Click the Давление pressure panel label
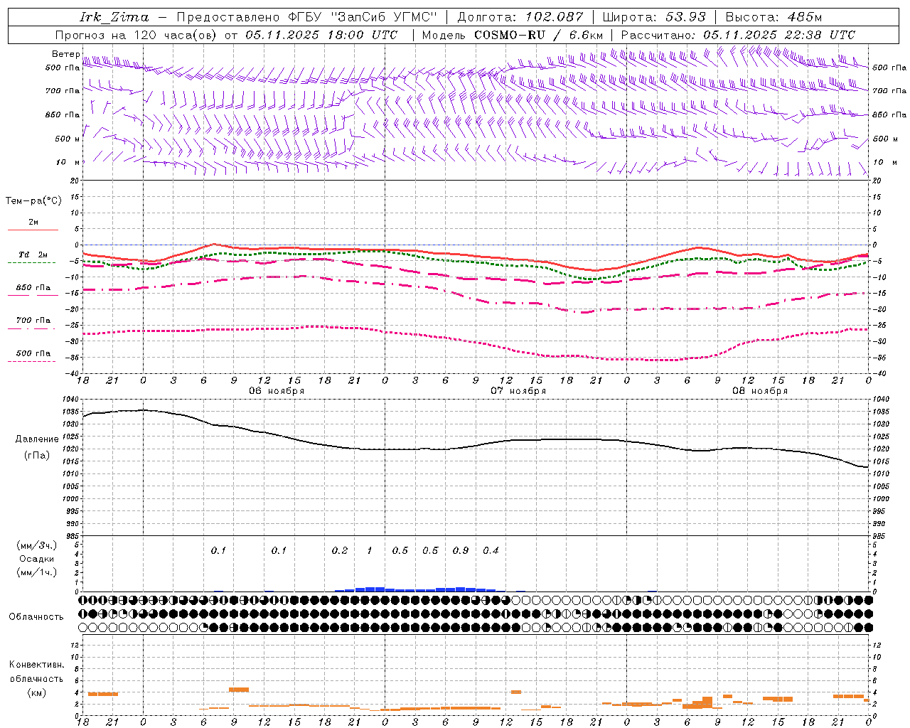The height and width of the screenshot is (728, 910). (37, 439)
